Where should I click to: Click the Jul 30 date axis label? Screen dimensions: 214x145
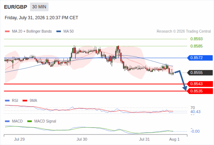coord(82,139)
